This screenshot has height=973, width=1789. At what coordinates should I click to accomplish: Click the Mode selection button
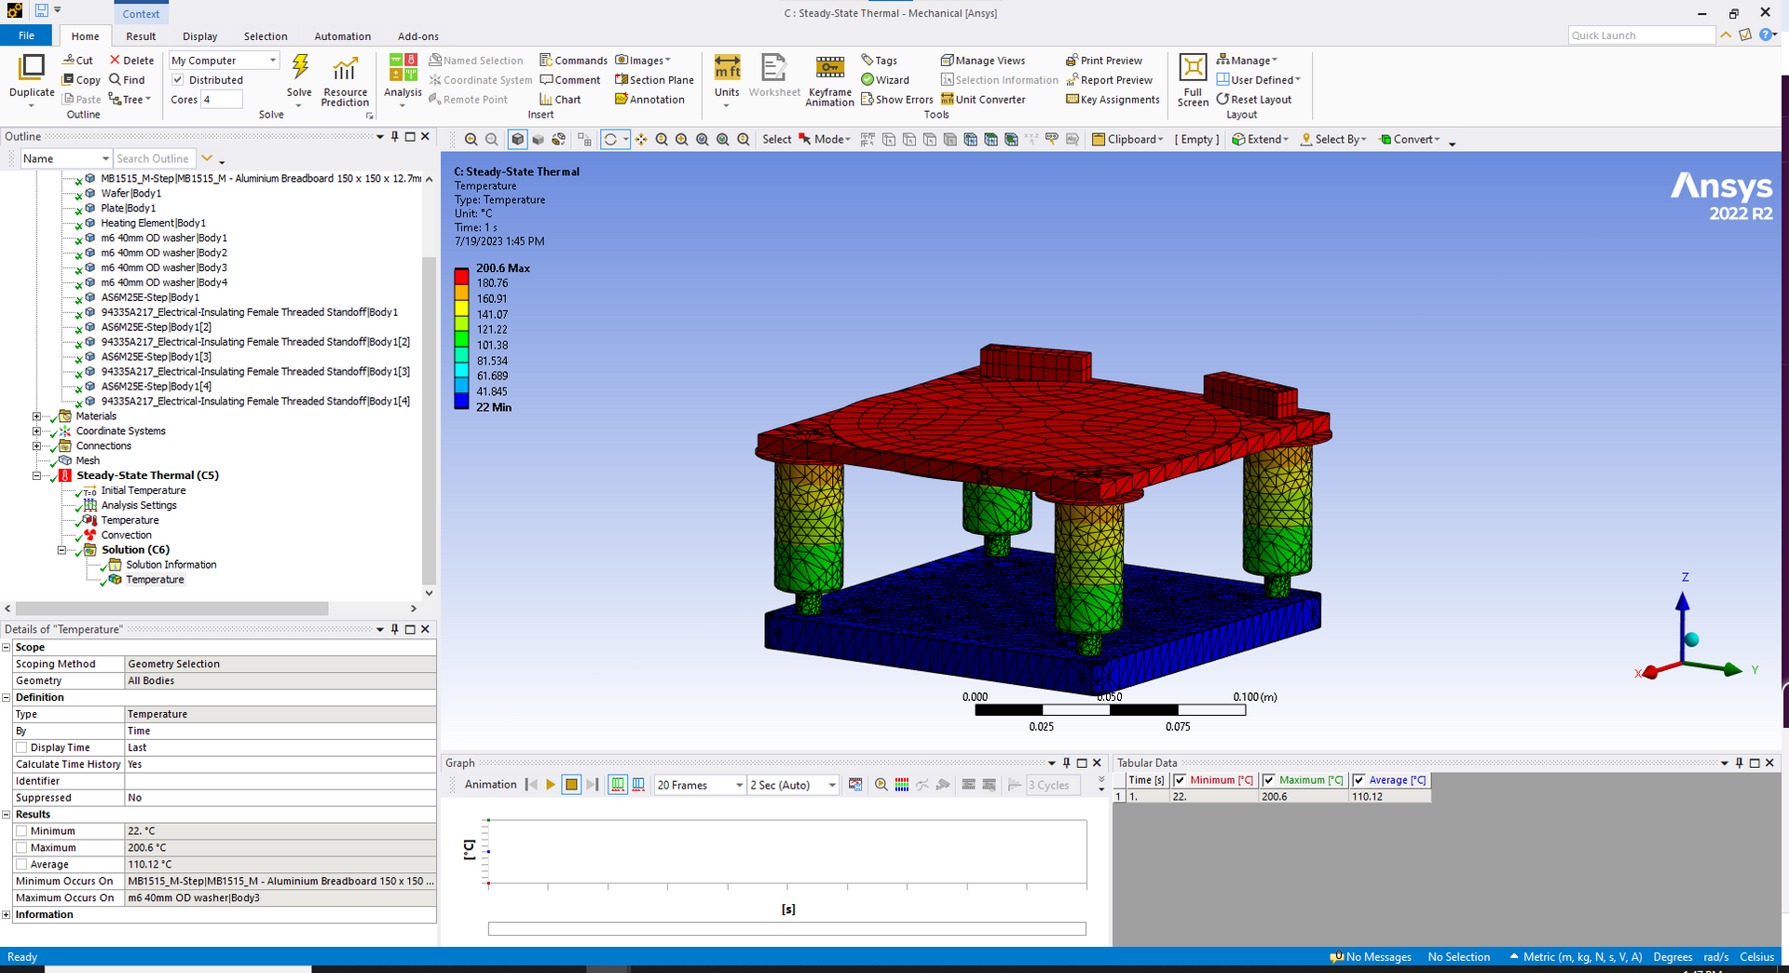click(x=824, y=140)
